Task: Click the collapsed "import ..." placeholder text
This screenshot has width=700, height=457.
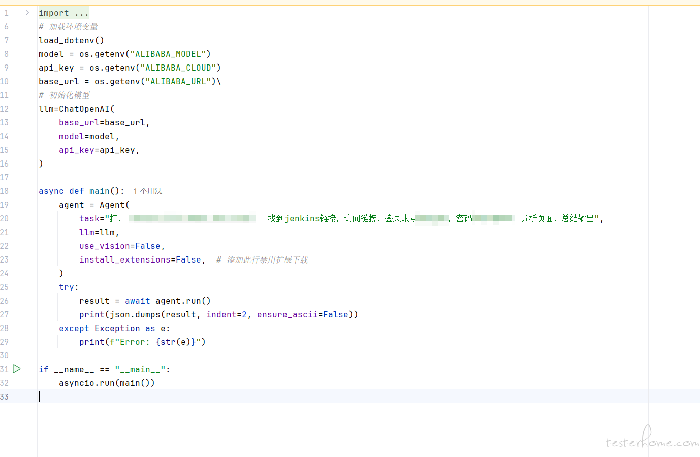Action: coord(63,13)
